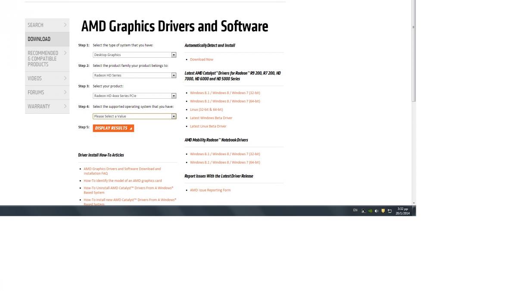The image size is (517, 291).
Task: Open the product dropdown (Radeon HD 4xxx Series PCIe)
Action: [134, 96]
